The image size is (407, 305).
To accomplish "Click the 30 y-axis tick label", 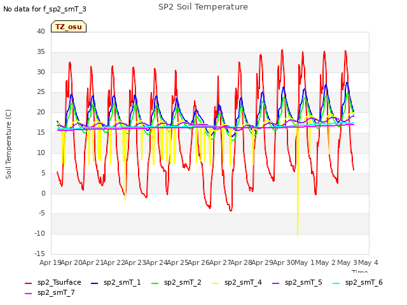I will [x=41, y=72].
